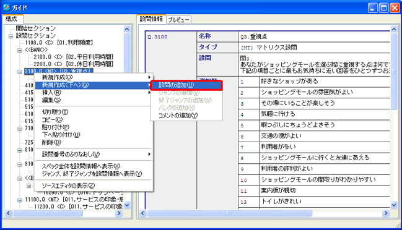The height and width of the screenshot is (230, 402).
Task: Collapse the 710 tree node
Action: coord(20,129)
